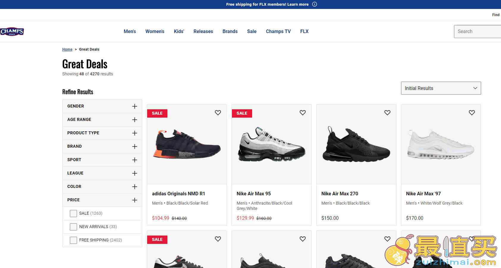The width and height of the screenshot is (501, 268).
Task: Open the Releases menu
Action: [x=203, y=31]
